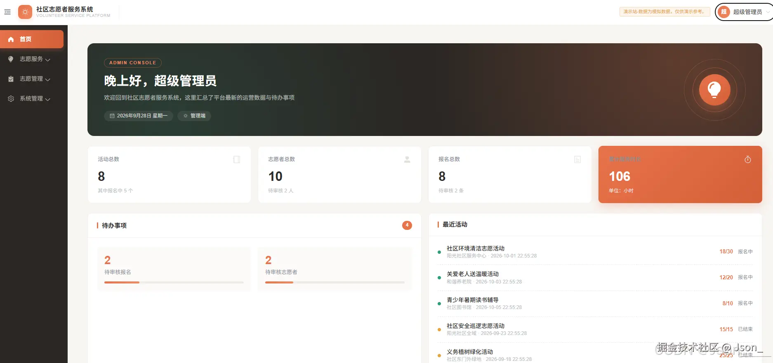Click the 社区志愿者服务系统 title
The image size is (773, 363).
[x=65, y=9]
